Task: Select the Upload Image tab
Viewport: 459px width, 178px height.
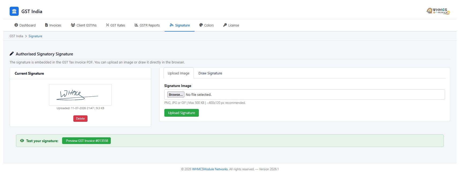Action: (x=179, y=73)
